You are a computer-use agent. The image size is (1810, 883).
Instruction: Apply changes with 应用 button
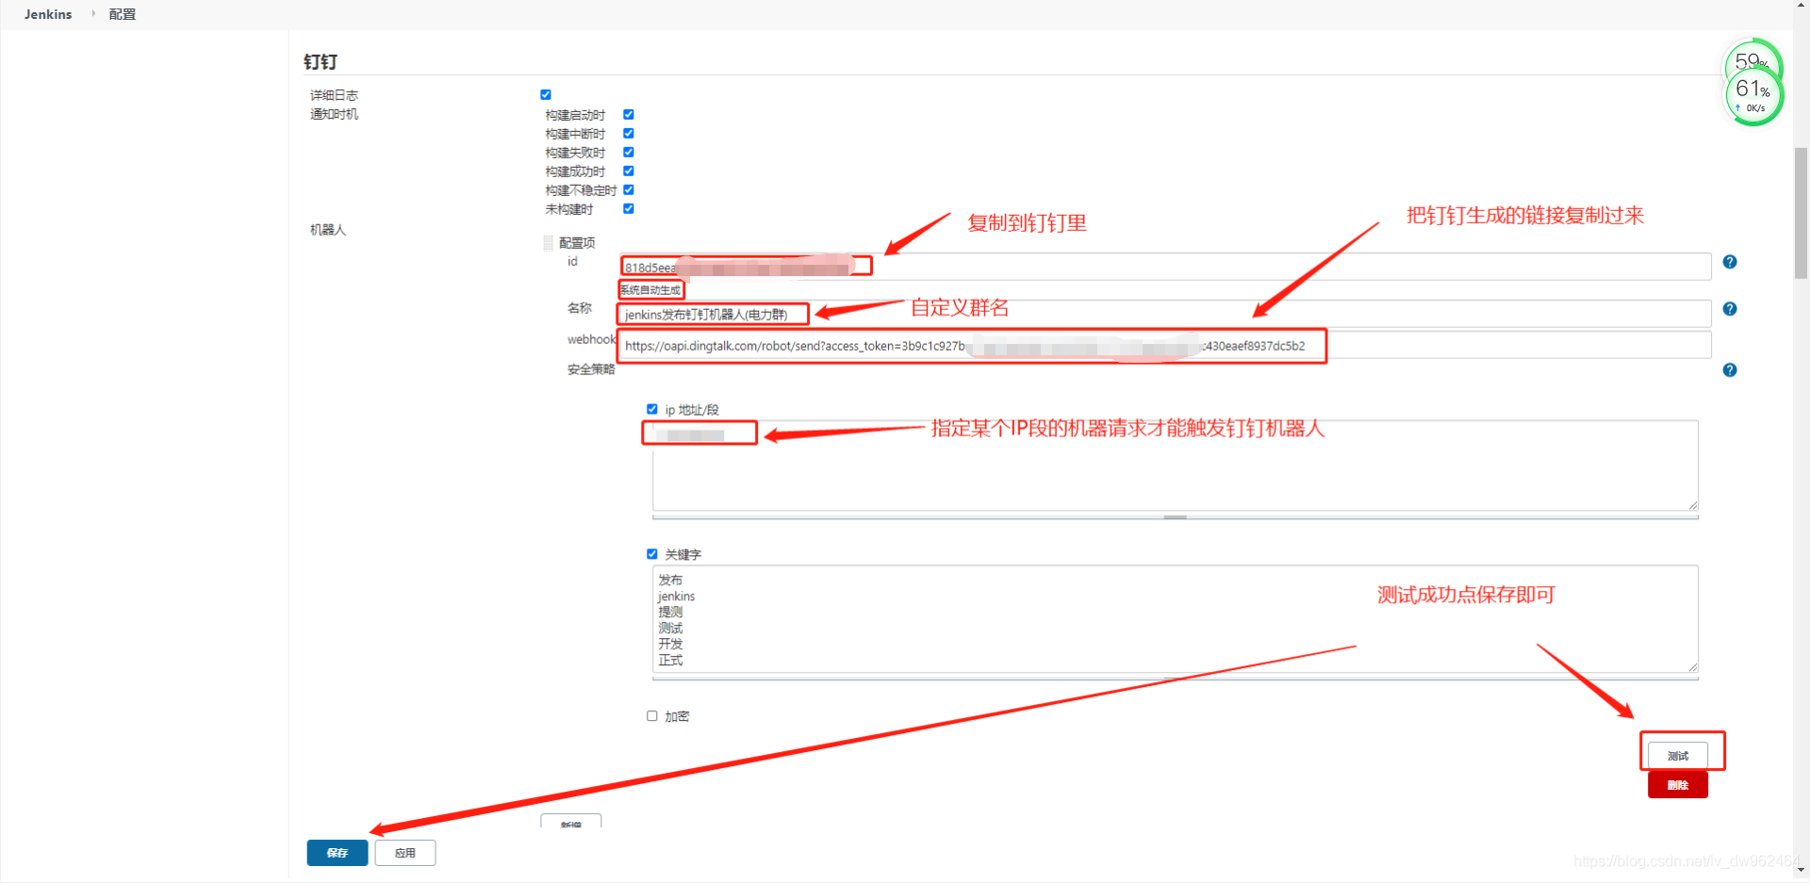[405, 853]
